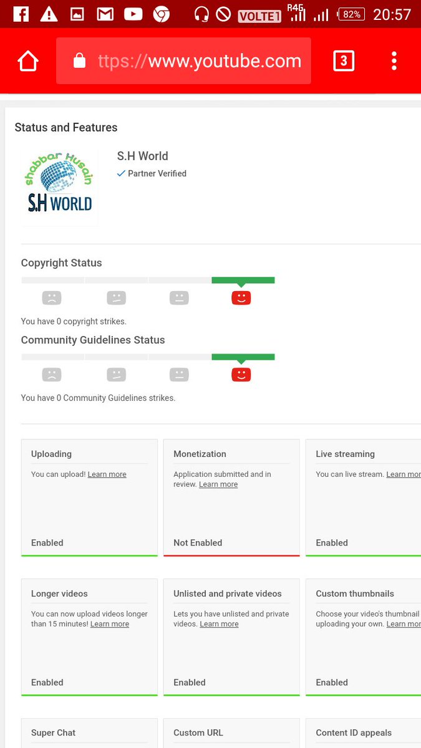The height and width of the screenshot is (748, 421).
Task: Click the Super Chat card title
Action: pyautogui.click(x=53, y=732)
